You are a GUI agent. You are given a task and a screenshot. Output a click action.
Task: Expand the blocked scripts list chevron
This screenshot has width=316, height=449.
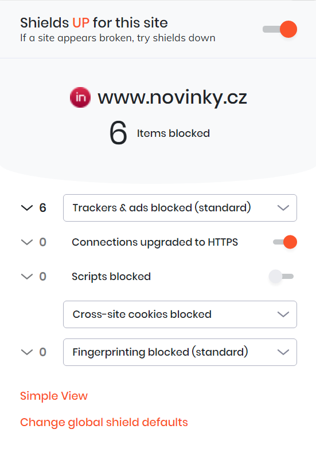click(27, 277)
